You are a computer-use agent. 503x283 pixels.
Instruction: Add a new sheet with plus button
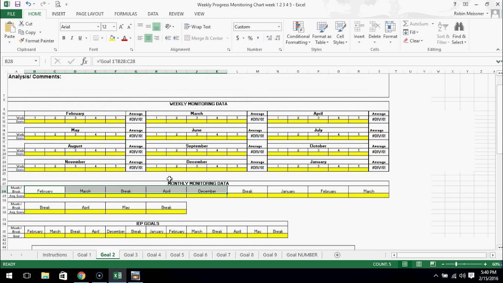point(337,255)
